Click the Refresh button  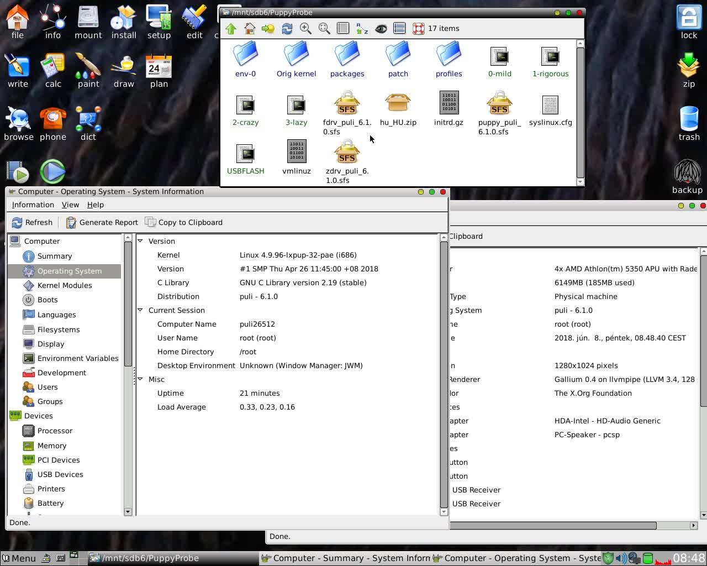pyautogui.click(x=32, y=222)
